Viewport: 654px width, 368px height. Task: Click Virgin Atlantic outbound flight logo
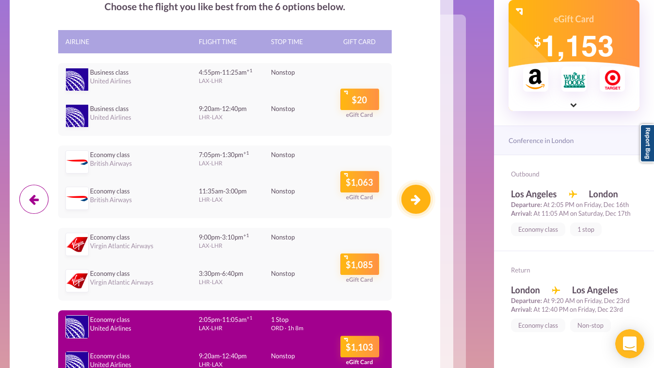tap(77, 244)
